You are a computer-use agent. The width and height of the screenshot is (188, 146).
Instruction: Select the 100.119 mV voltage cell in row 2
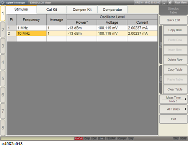(x=112, y=34)
